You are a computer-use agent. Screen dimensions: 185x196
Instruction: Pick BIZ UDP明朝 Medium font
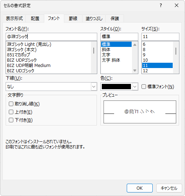pos(29,65)
